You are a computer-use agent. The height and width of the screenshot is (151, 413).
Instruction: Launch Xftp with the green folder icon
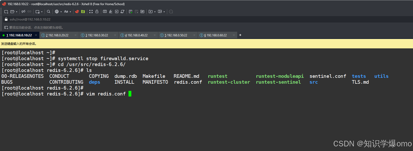(83, 12)
